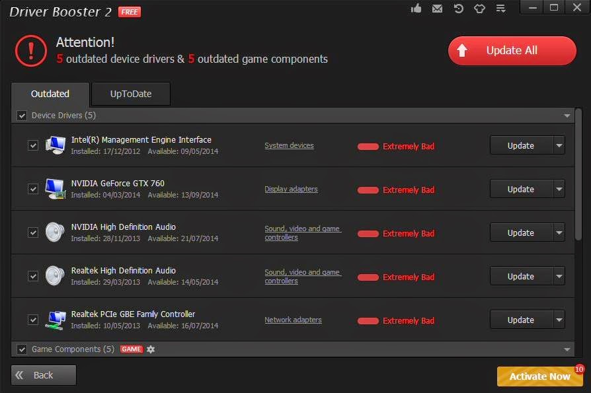
Task: Uncheck NVIDIA GeForce GTX 760 checkbox
Action: click(x=33, y=189)
